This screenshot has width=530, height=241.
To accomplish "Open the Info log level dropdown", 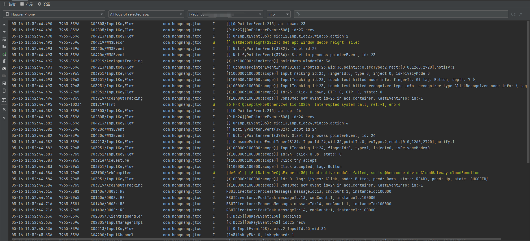I will (x=279, y=14).
